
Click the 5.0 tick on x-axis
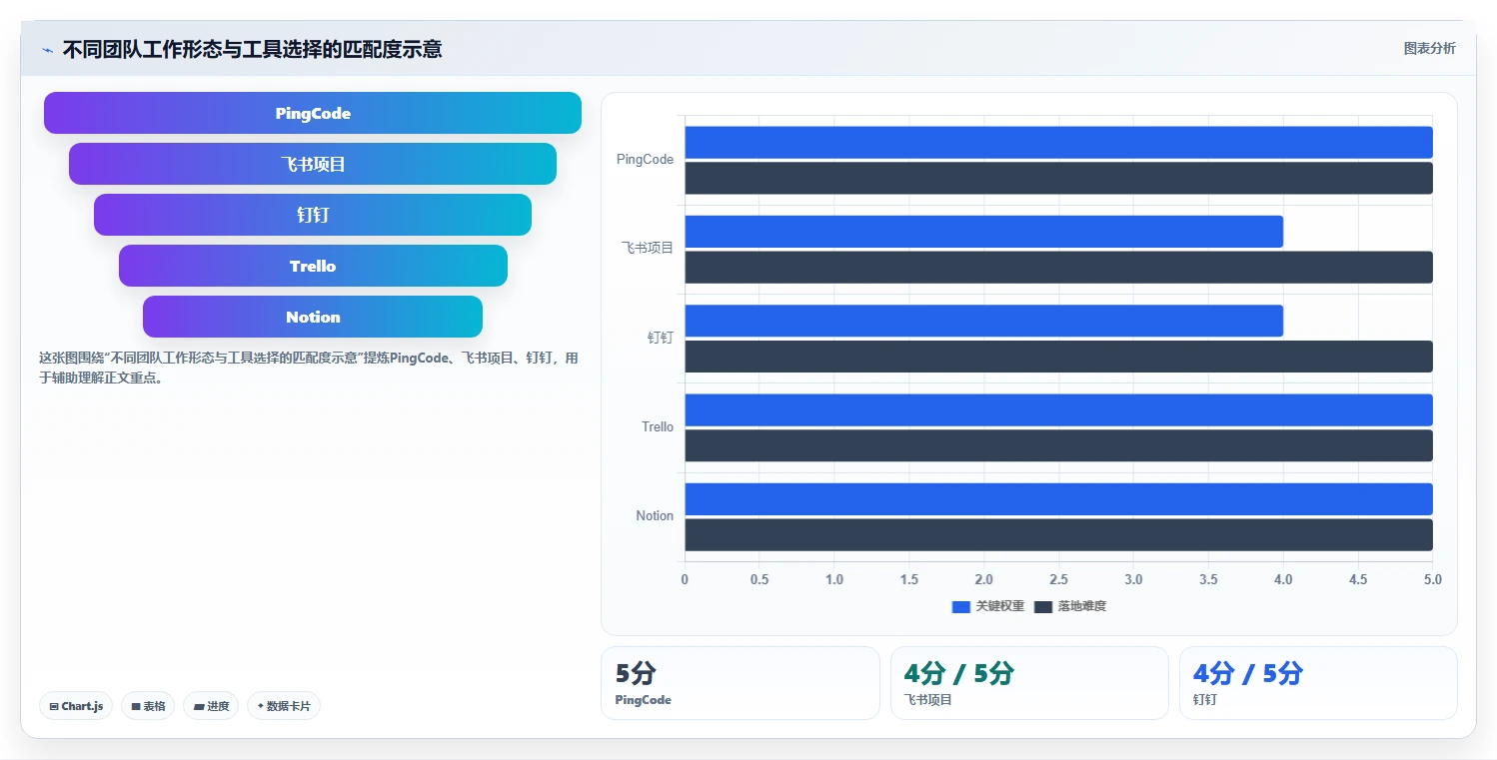[x=1432, y=579]
